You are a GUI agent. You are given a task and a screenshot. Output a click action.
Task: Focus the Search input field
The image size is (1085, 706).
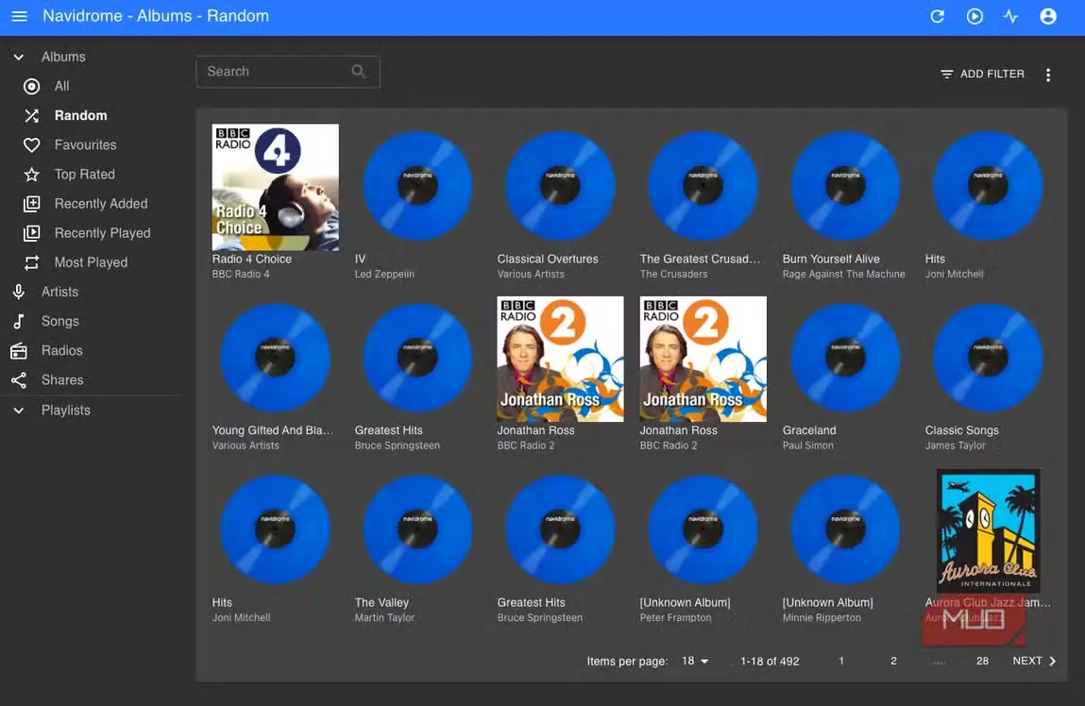point(288,71)
